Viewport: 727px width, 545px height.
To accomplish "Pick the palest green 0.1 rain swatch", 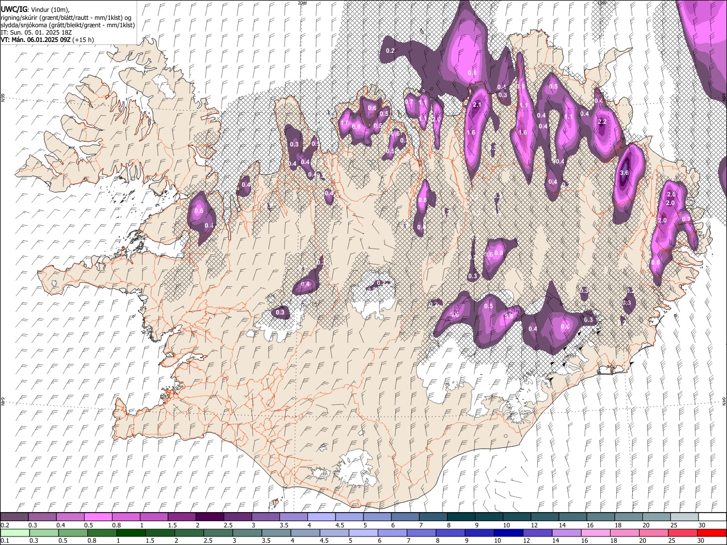I will [15, 533].
